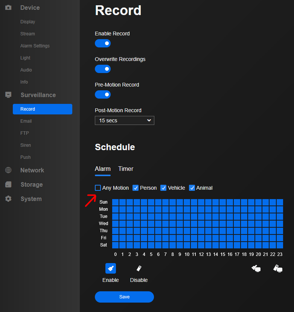Select the Disable eraser icon
294x312 pixels.
[139, 268]
